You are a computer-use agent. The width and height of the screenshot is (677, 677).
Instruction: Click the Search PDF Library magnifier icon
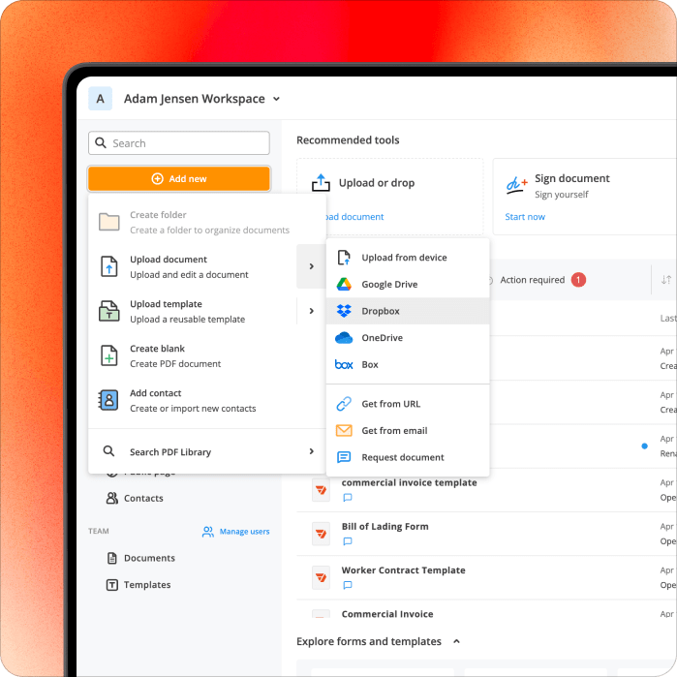pyautogui.click(x=108, y=451)
